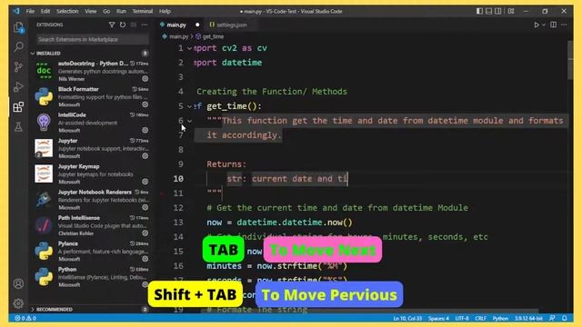Open the Extensions view icon
582x327 pixels.
(x=18, y=107)
